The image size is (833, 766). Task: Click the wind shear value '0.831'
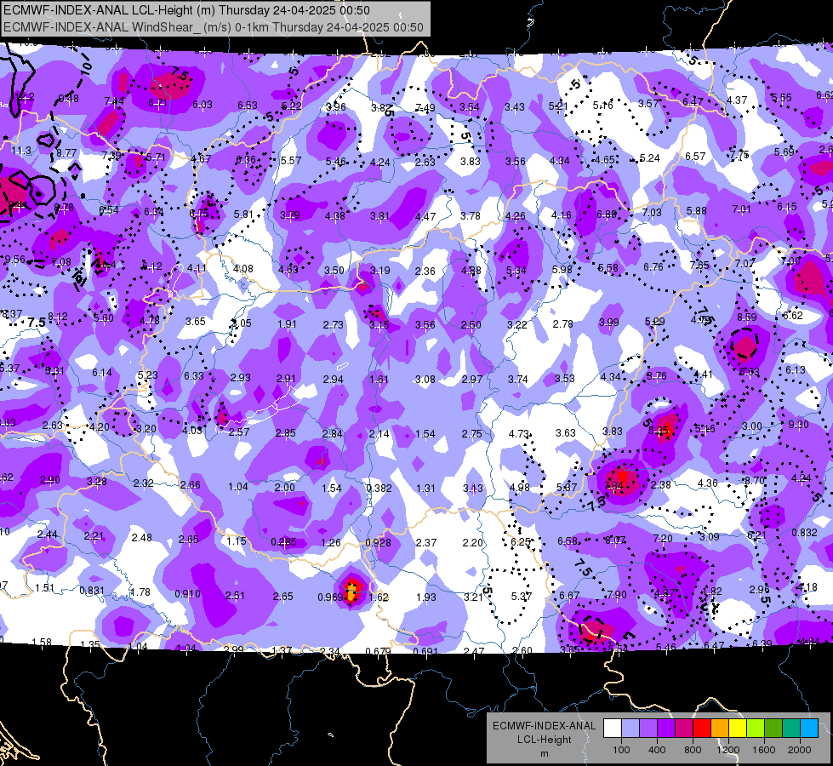coord(92,591)
